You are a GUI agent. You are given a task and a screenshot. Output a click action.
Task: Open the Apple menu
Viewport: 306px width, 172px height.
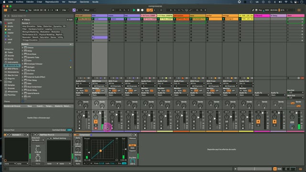(x=4, y=2)
